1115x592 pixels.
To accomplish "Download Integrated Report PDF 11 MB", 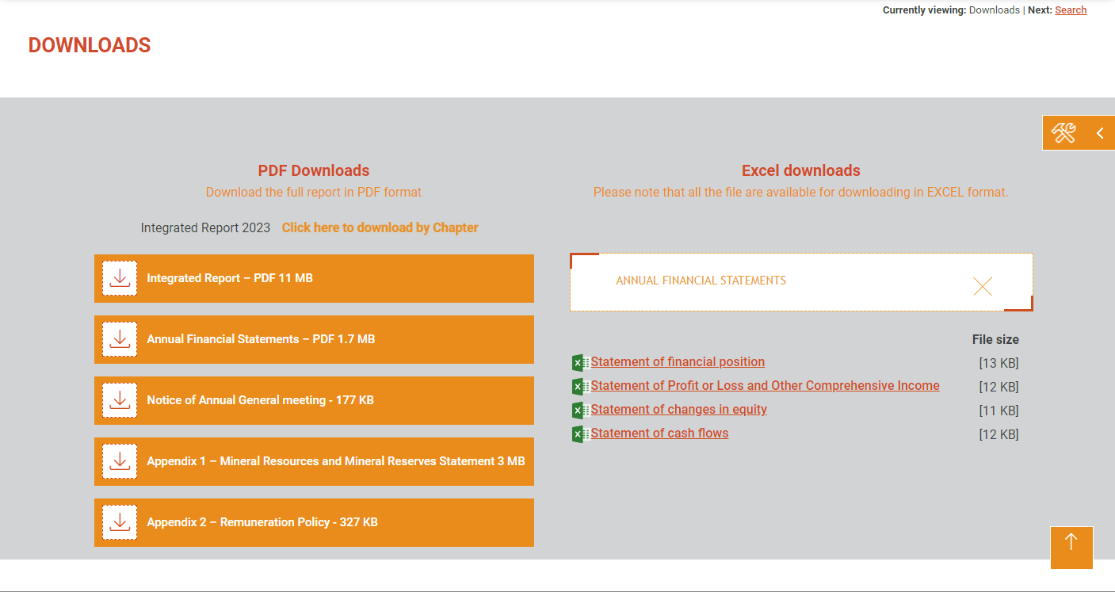I will (314, 278).
